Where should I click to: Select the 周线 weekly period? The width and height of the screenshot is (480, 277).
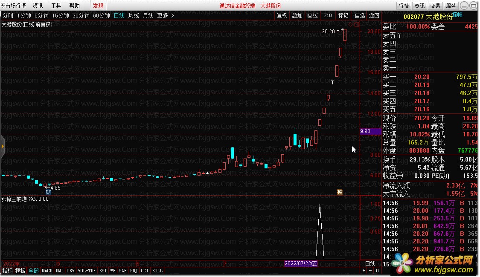point(134,15)
